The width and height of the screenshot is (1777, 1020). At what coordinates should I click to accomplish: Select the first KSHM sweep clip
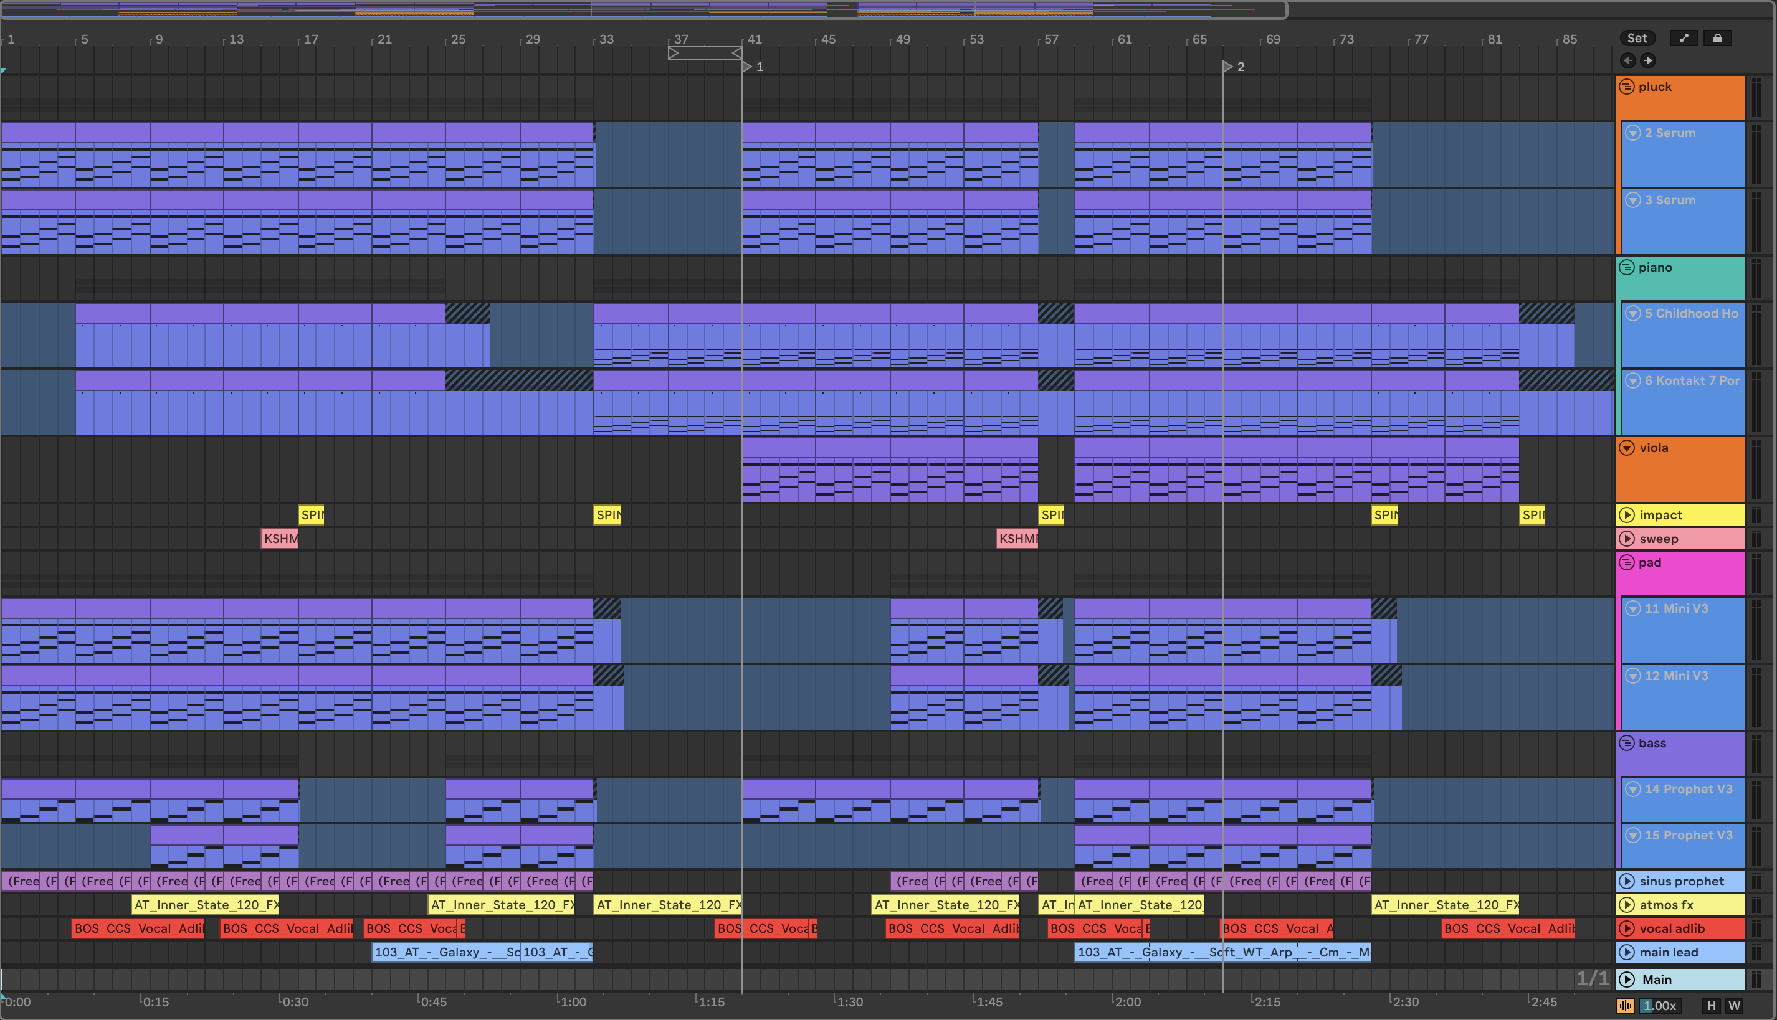280,539
